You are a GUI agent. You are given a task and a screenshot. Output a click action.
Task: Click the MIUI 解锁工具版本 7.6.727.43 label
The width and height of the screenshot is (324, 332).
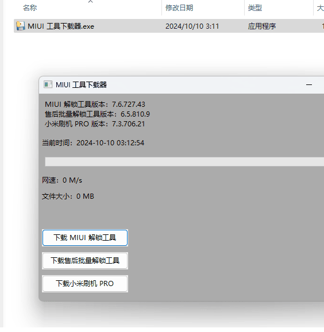tap(95, 104)
